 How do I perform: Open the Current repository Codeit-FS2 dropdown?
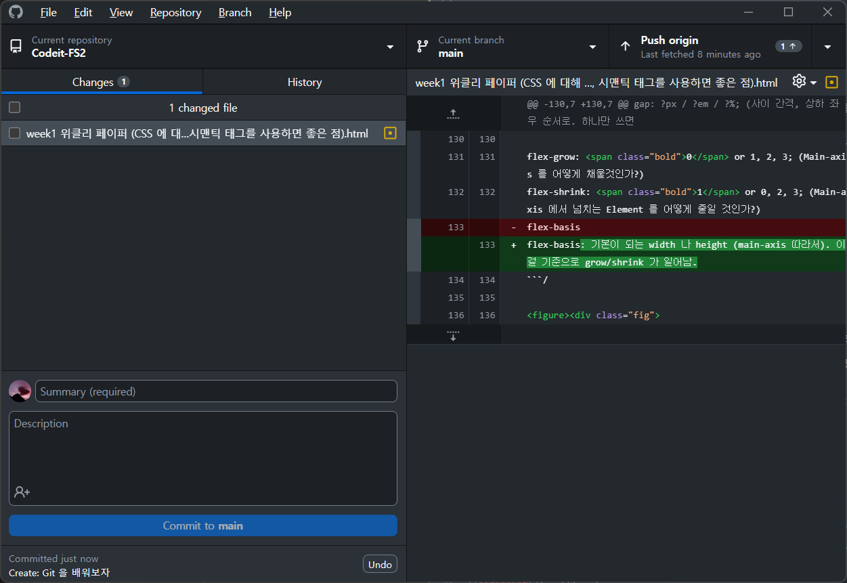click(x=203, y=47)
